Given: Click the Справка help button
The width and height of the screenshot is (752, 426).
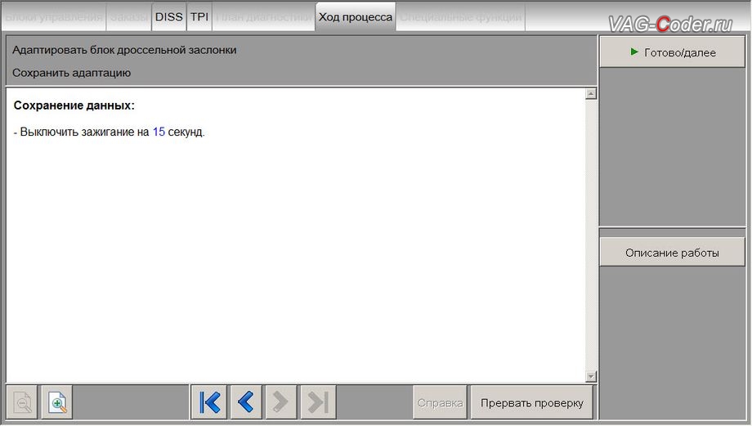Looking at the screenshot, I should (x=440, y=402).
